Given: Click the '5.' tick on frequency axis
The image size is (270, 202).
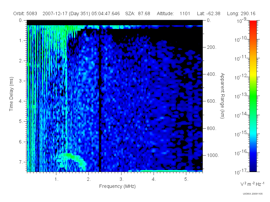Looking at the screenshot, I should [x=186, y=179].
